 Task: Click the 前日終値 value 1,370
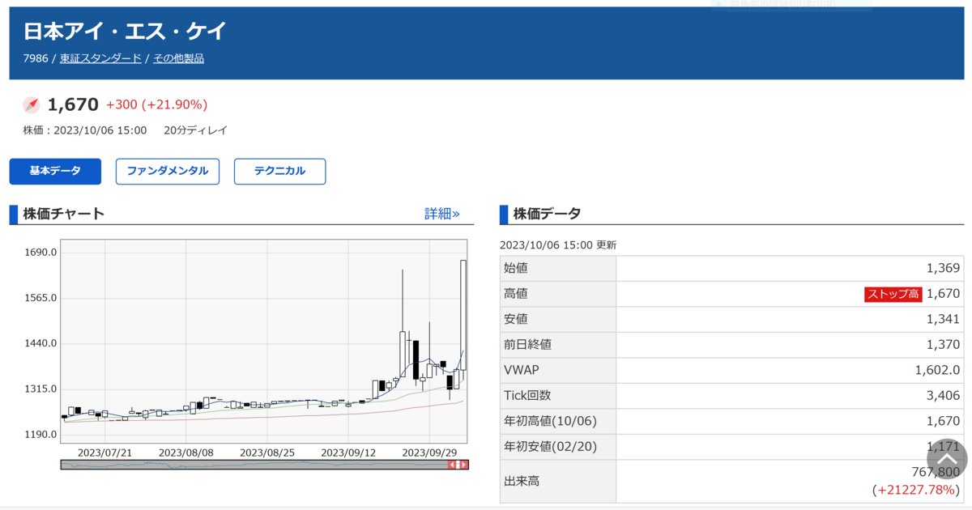pos(944,345)
